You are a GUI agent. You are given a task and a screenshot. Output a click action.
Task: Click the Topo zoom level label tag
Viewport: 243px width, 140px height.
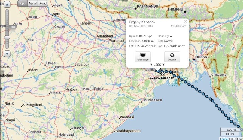click(x=13, y=27)
